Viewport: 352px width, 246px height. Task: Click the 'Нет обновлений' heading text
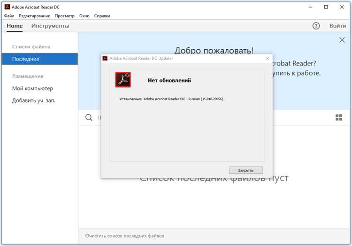[x=169, y=81]
